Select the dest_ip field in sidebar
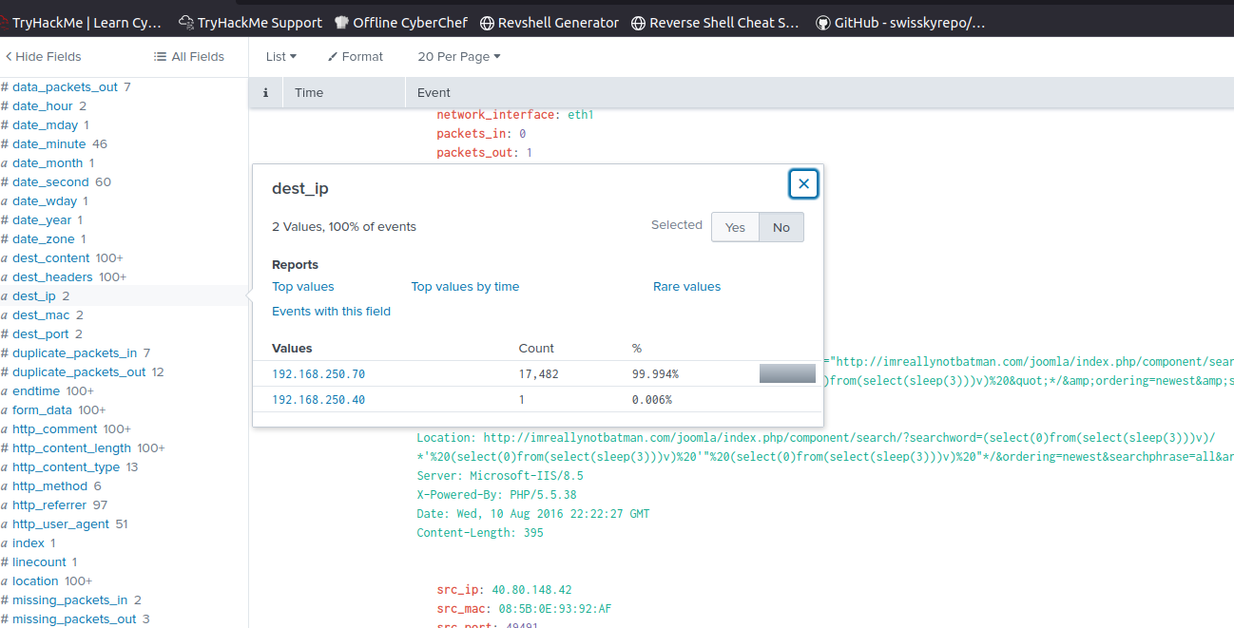Image resolution: width=1234 pixels, height=628 pixels. (34, 296)
